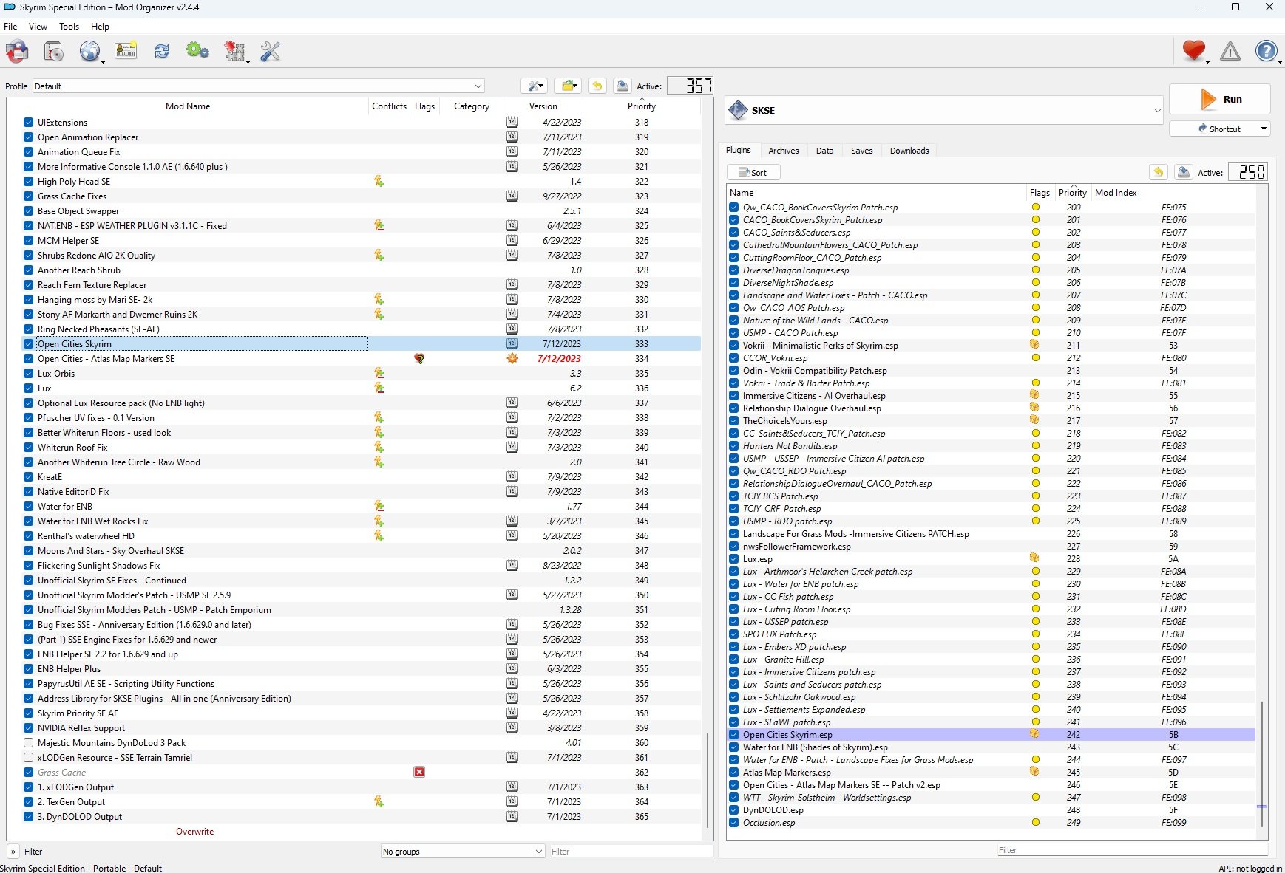Screen dimensions: 1285x873
Task: Click the mod list Filter input field
Action: pyautogui.click(x=631, y=851)
